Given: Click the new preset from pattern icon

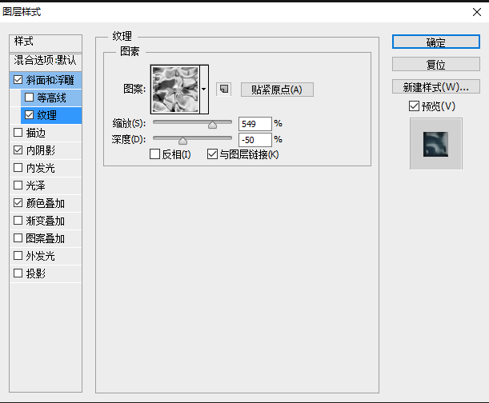Looking at the screenshot, I should pos(223,89).
